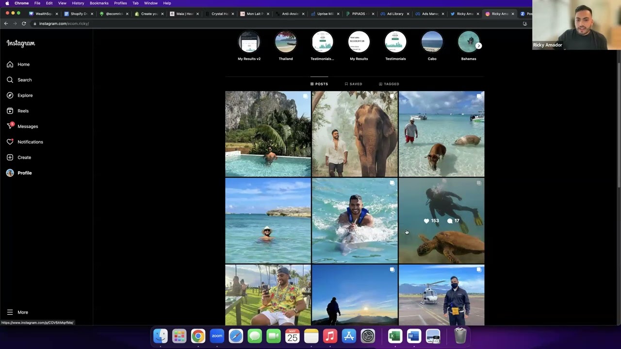
Task: Switch to the Tagged tab
Action: [389, 84]
